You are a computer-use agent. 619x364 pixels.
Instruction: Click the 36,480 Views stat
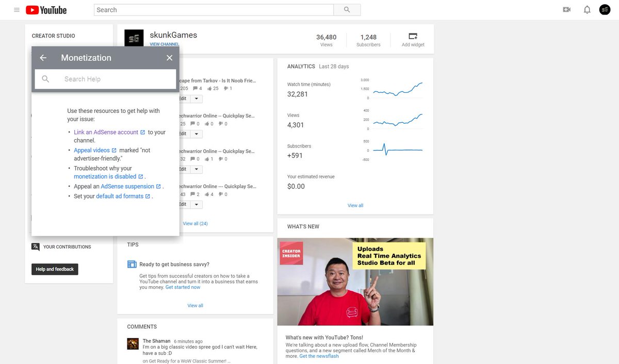tap(326, 40)
